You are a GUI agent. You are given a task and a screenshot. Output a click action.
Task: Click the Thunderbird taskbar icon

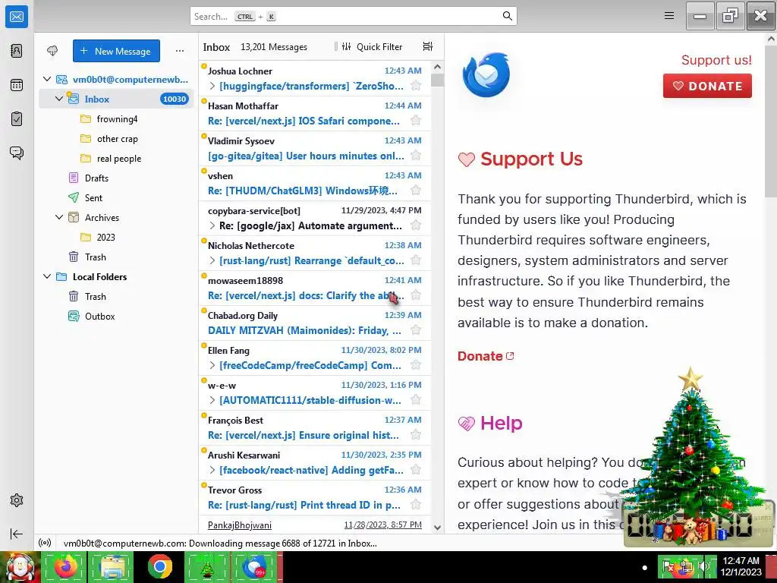click(255, 566)
